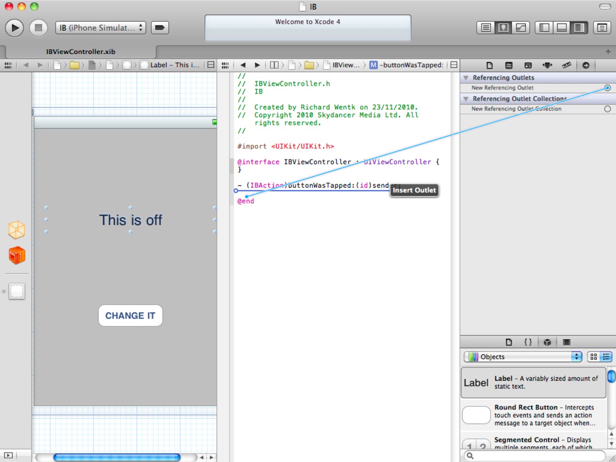Show the Identity inspector
616x462 pixels.
pyautogui.click(x=528, y=65)
